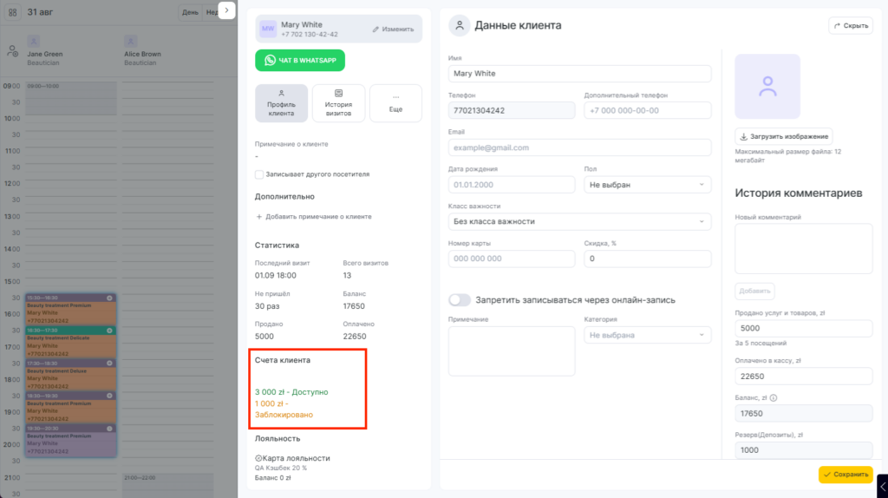Click the Email input field
Image resolution: width=888 pixels, height=498 pixels.
coord(579,147)
